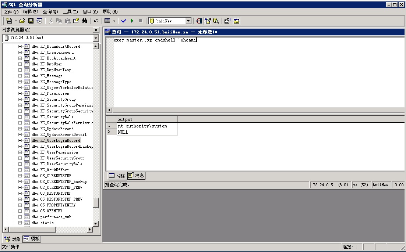Open the 帮助(H) menu
The width and height of the screenshot is (406, 252).
(x=110, y=12)
